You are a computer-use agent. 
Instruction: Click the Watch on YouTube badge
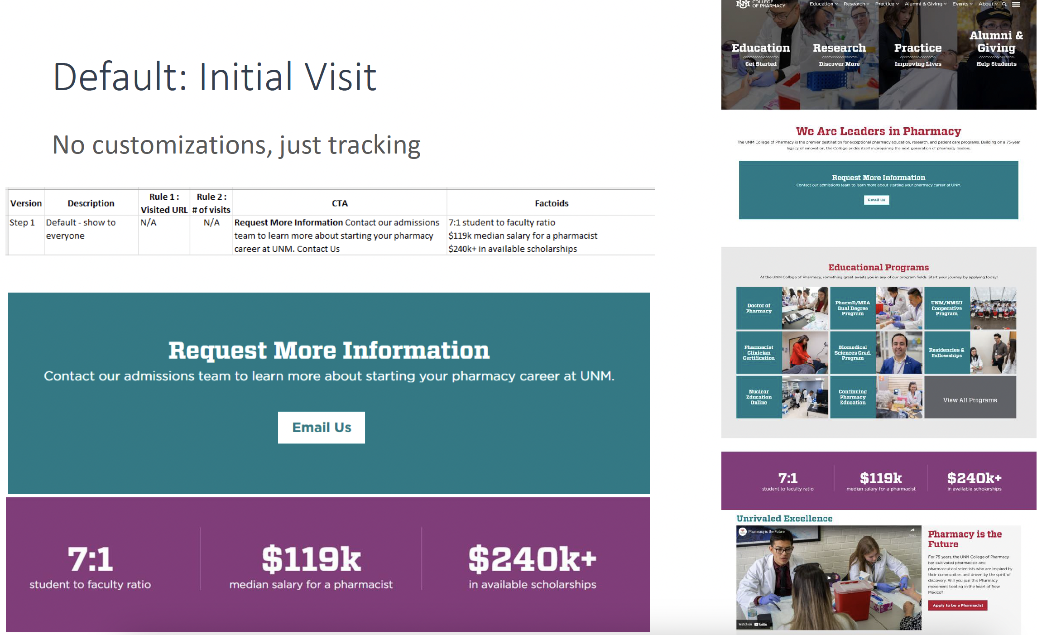[x=753, y=624]
